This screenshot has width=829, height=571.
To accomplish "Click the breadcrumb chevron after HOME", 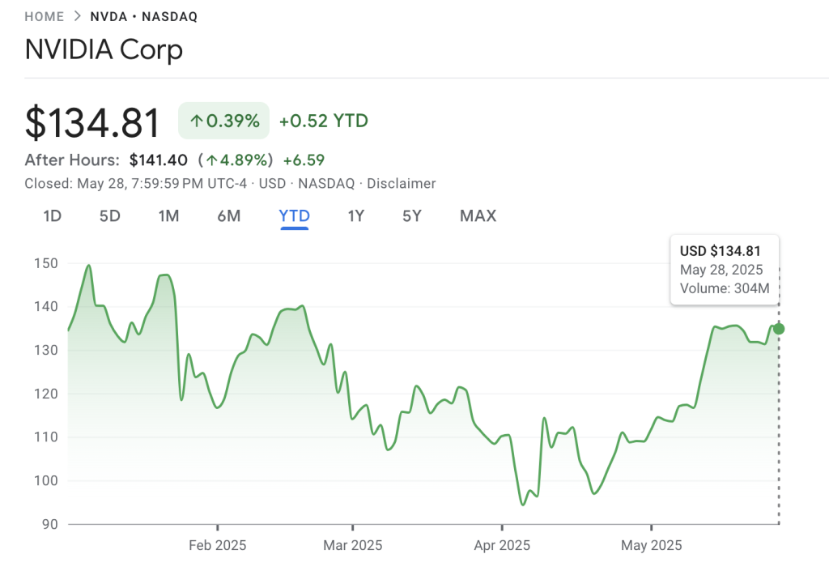I will coord(77,16).
